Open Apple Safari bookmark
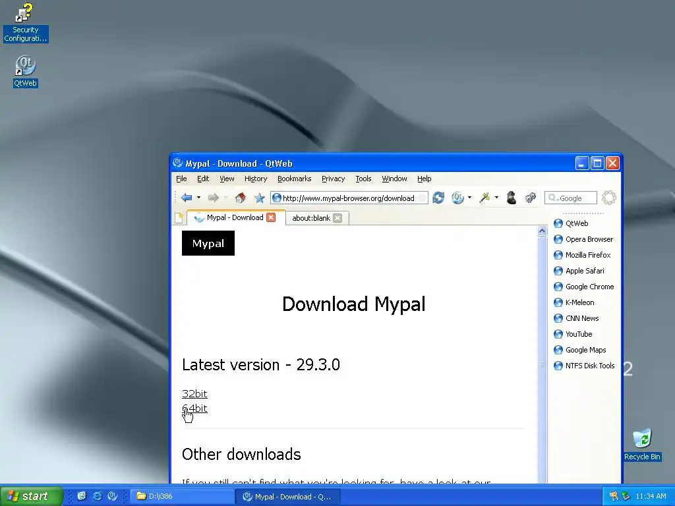 (579, 271)
